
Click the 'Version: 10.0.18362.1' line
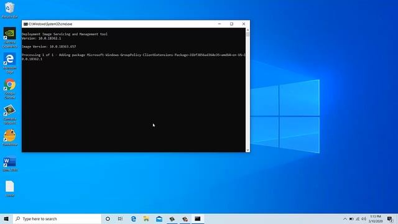point(42,39)
